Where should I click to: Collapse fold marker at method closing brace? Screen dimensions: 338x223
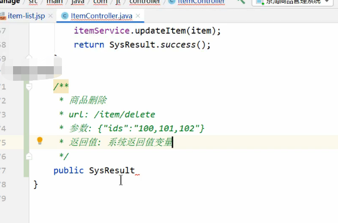click(29, 57)
